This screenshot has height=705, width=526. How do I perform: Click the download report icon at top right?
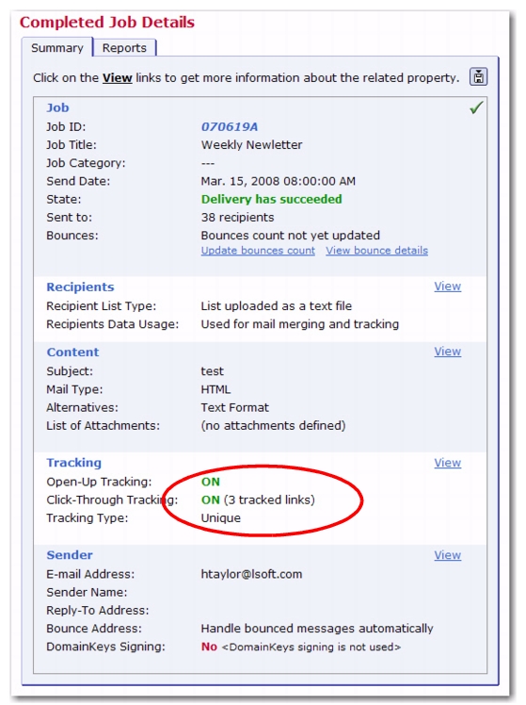point(478,77)
